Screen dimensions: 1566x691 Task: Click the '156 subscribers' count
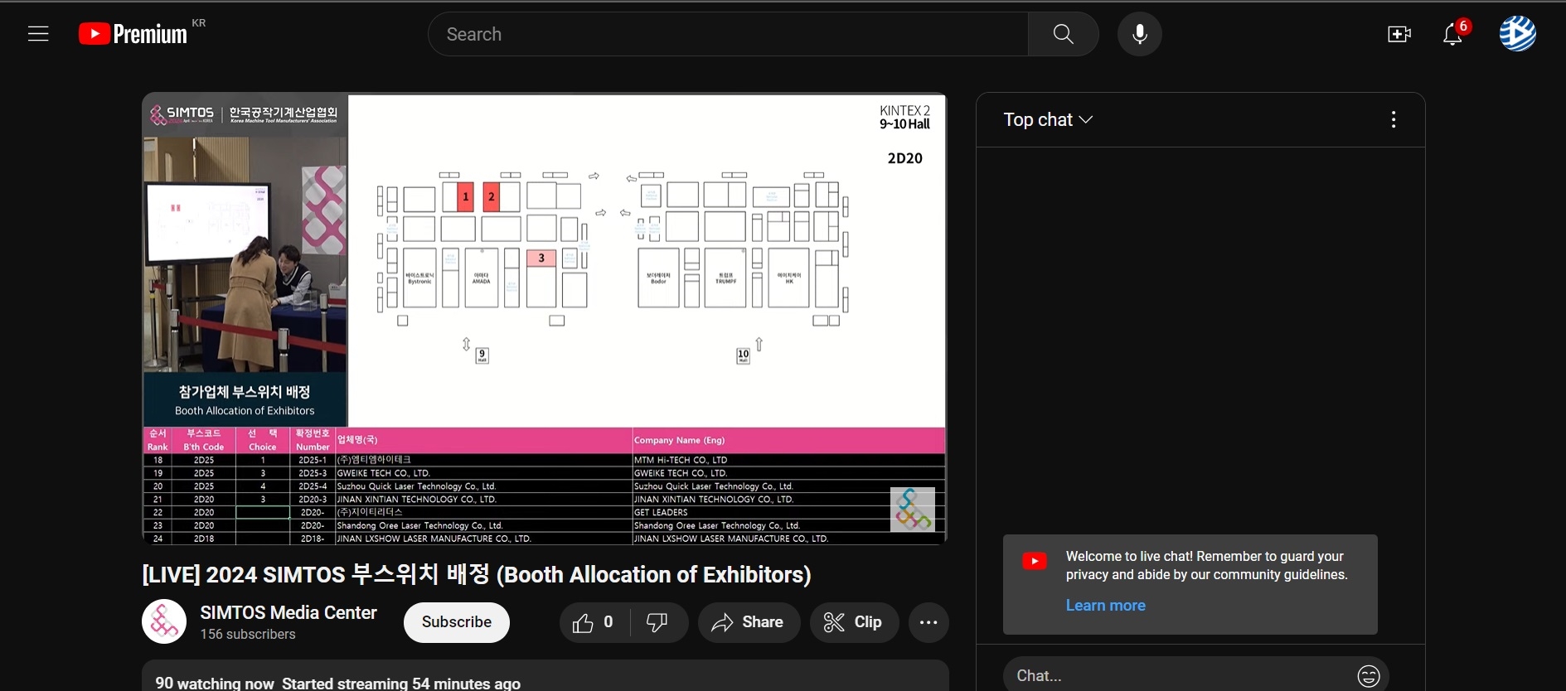click(248, 634)
